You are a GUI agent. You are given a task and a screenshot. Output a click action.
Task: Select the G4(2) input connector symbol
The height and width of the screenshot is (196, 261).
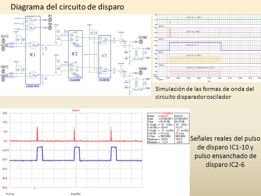click(3, 80)
